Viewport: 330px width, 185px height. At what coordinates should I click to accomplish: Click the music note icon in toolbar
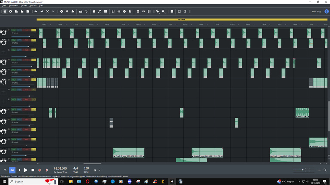100,11
